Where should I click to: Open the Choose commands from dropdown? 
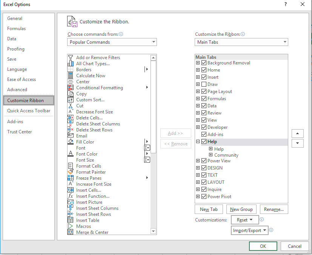[112, 42]
